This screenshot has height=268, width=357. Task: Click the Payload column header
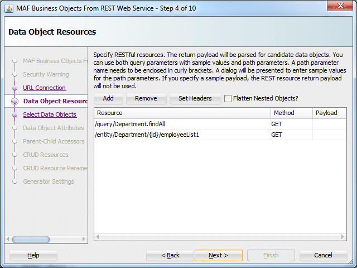(x=329, y=113)
